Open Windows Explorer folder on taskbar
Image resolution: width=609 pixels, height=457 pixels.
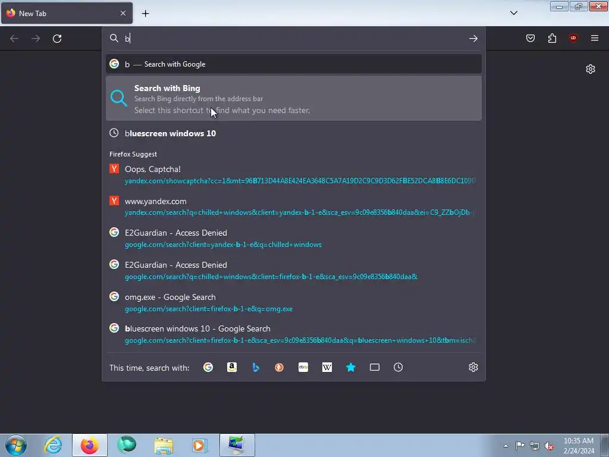click(x=164, y=445)
